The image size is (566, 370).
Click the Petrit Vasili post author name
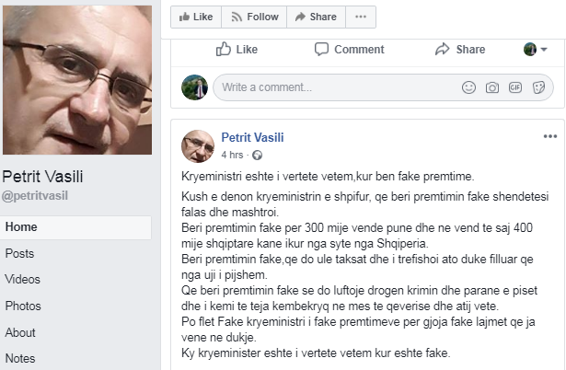[x=252, y=137]
